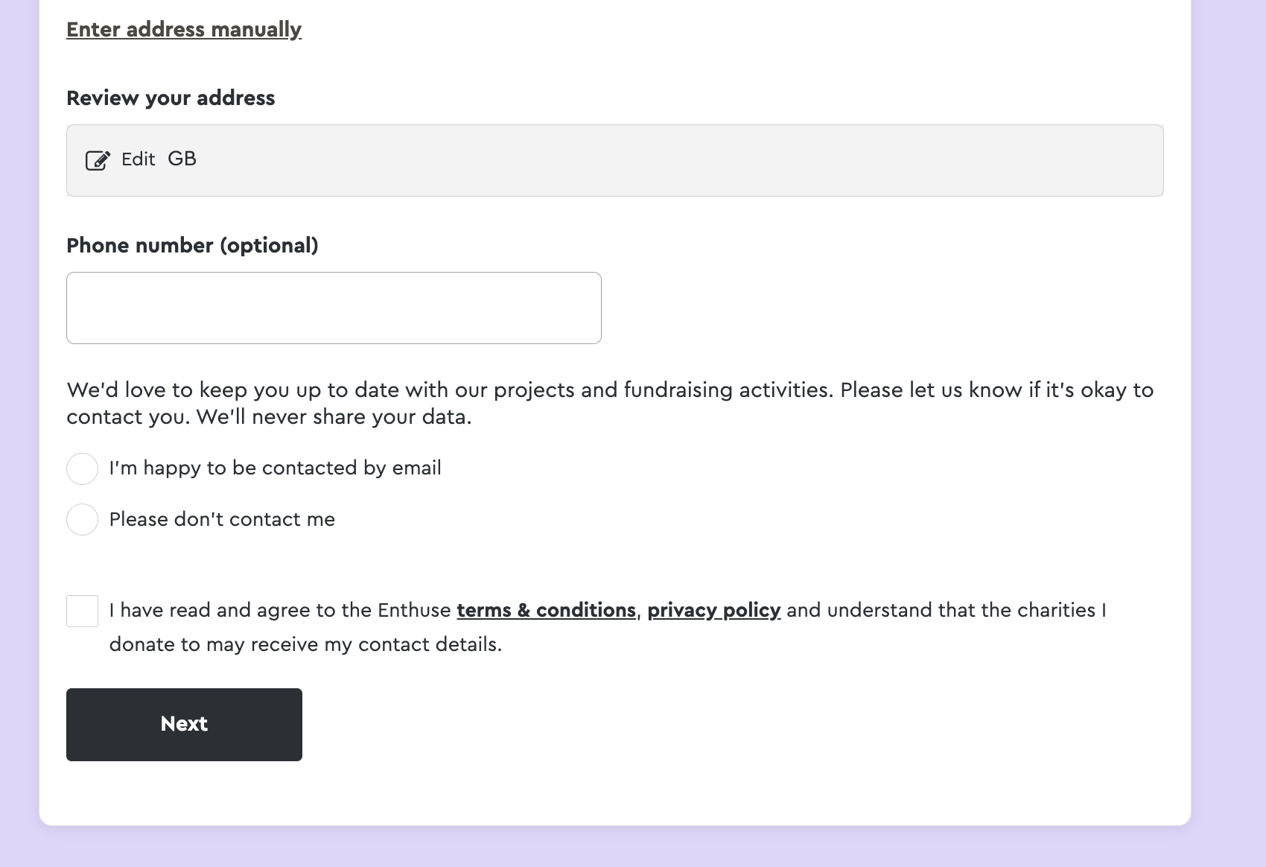Click the GB address text
This screenshot has width=1266, height=867.
click(x=182, y=159)
